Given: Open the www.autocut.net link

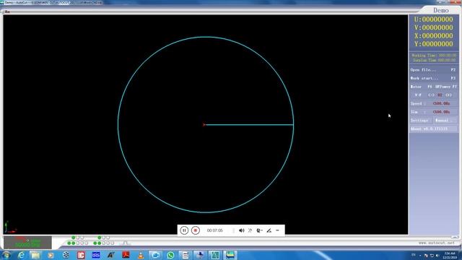Looking at the screenshot, I should tap(436, 243).
